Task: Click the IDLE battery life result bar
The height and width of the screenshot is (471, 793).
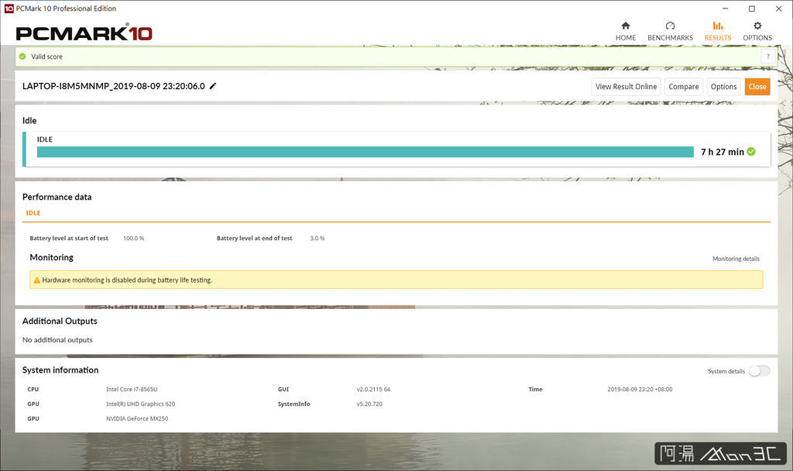Action: [366, 152]
